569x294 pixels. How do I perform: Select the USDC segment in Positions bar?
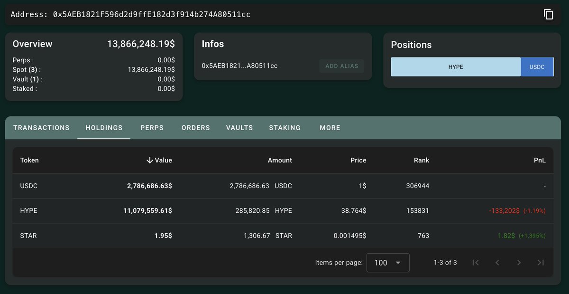537,67
